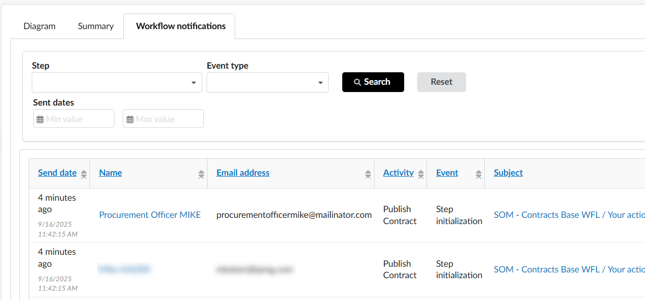Click the second row's Publish Contract cell
Image resolution: width=645 pixels, height=300 pixels.
point(400,269)
